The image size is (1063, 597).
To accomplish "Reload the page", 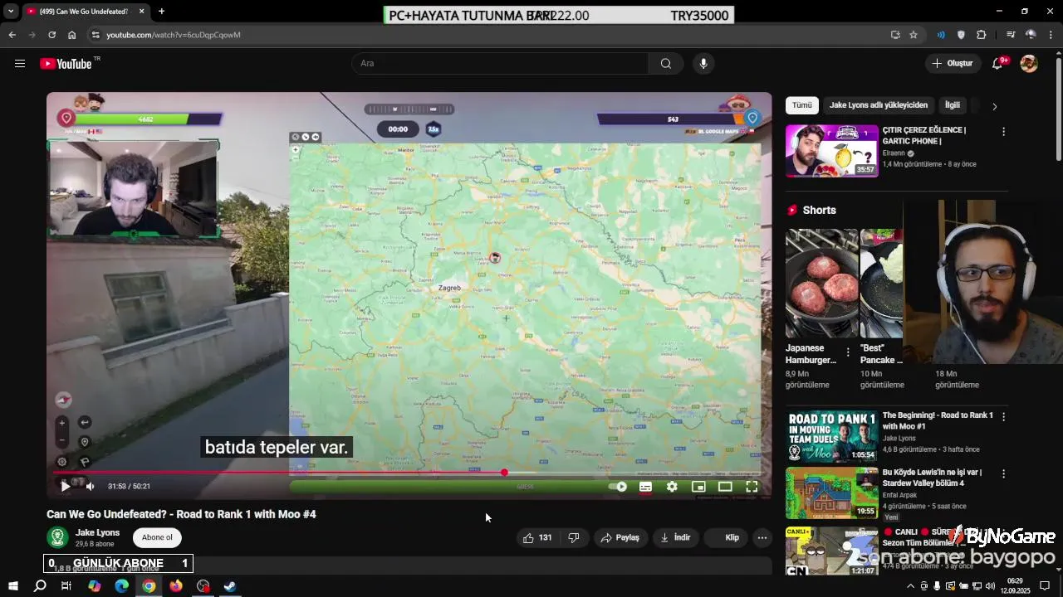I will pyautogui.click(x=51, y=35).
